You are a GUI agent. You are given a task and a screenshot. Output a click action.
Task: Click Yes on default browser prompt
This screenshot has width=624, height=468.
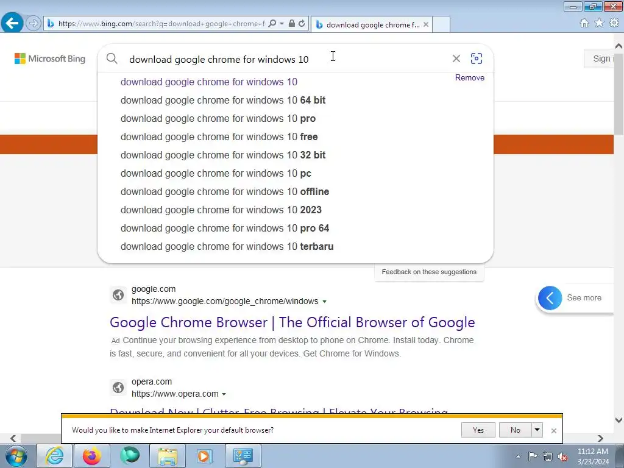[478, 430]
